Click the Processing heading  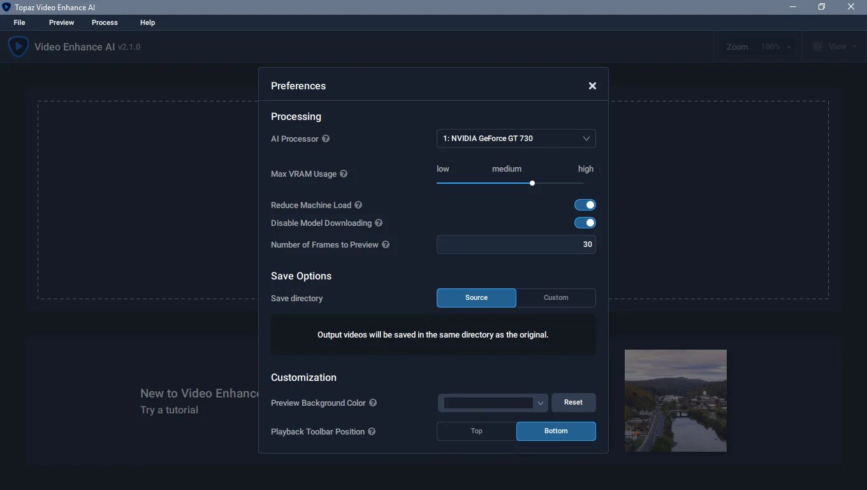[x=296, y=117]
